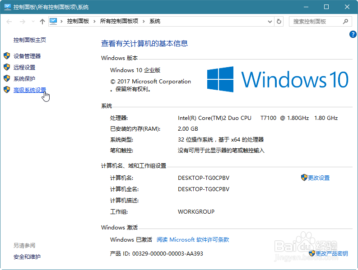
Task: Open 控制面板主页 link
Action: [x=30, y=40]
